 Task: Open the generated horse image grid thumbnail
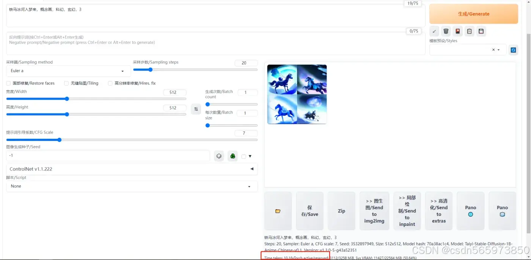tap(297, 94)
